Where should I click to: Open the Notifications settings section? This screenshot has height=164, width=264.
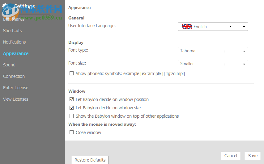(x=14, y=42)
